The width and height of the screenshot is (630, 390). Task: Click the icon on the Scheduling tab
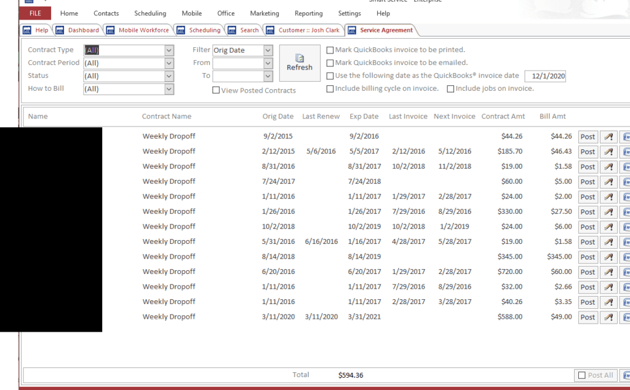pos(181,30)
